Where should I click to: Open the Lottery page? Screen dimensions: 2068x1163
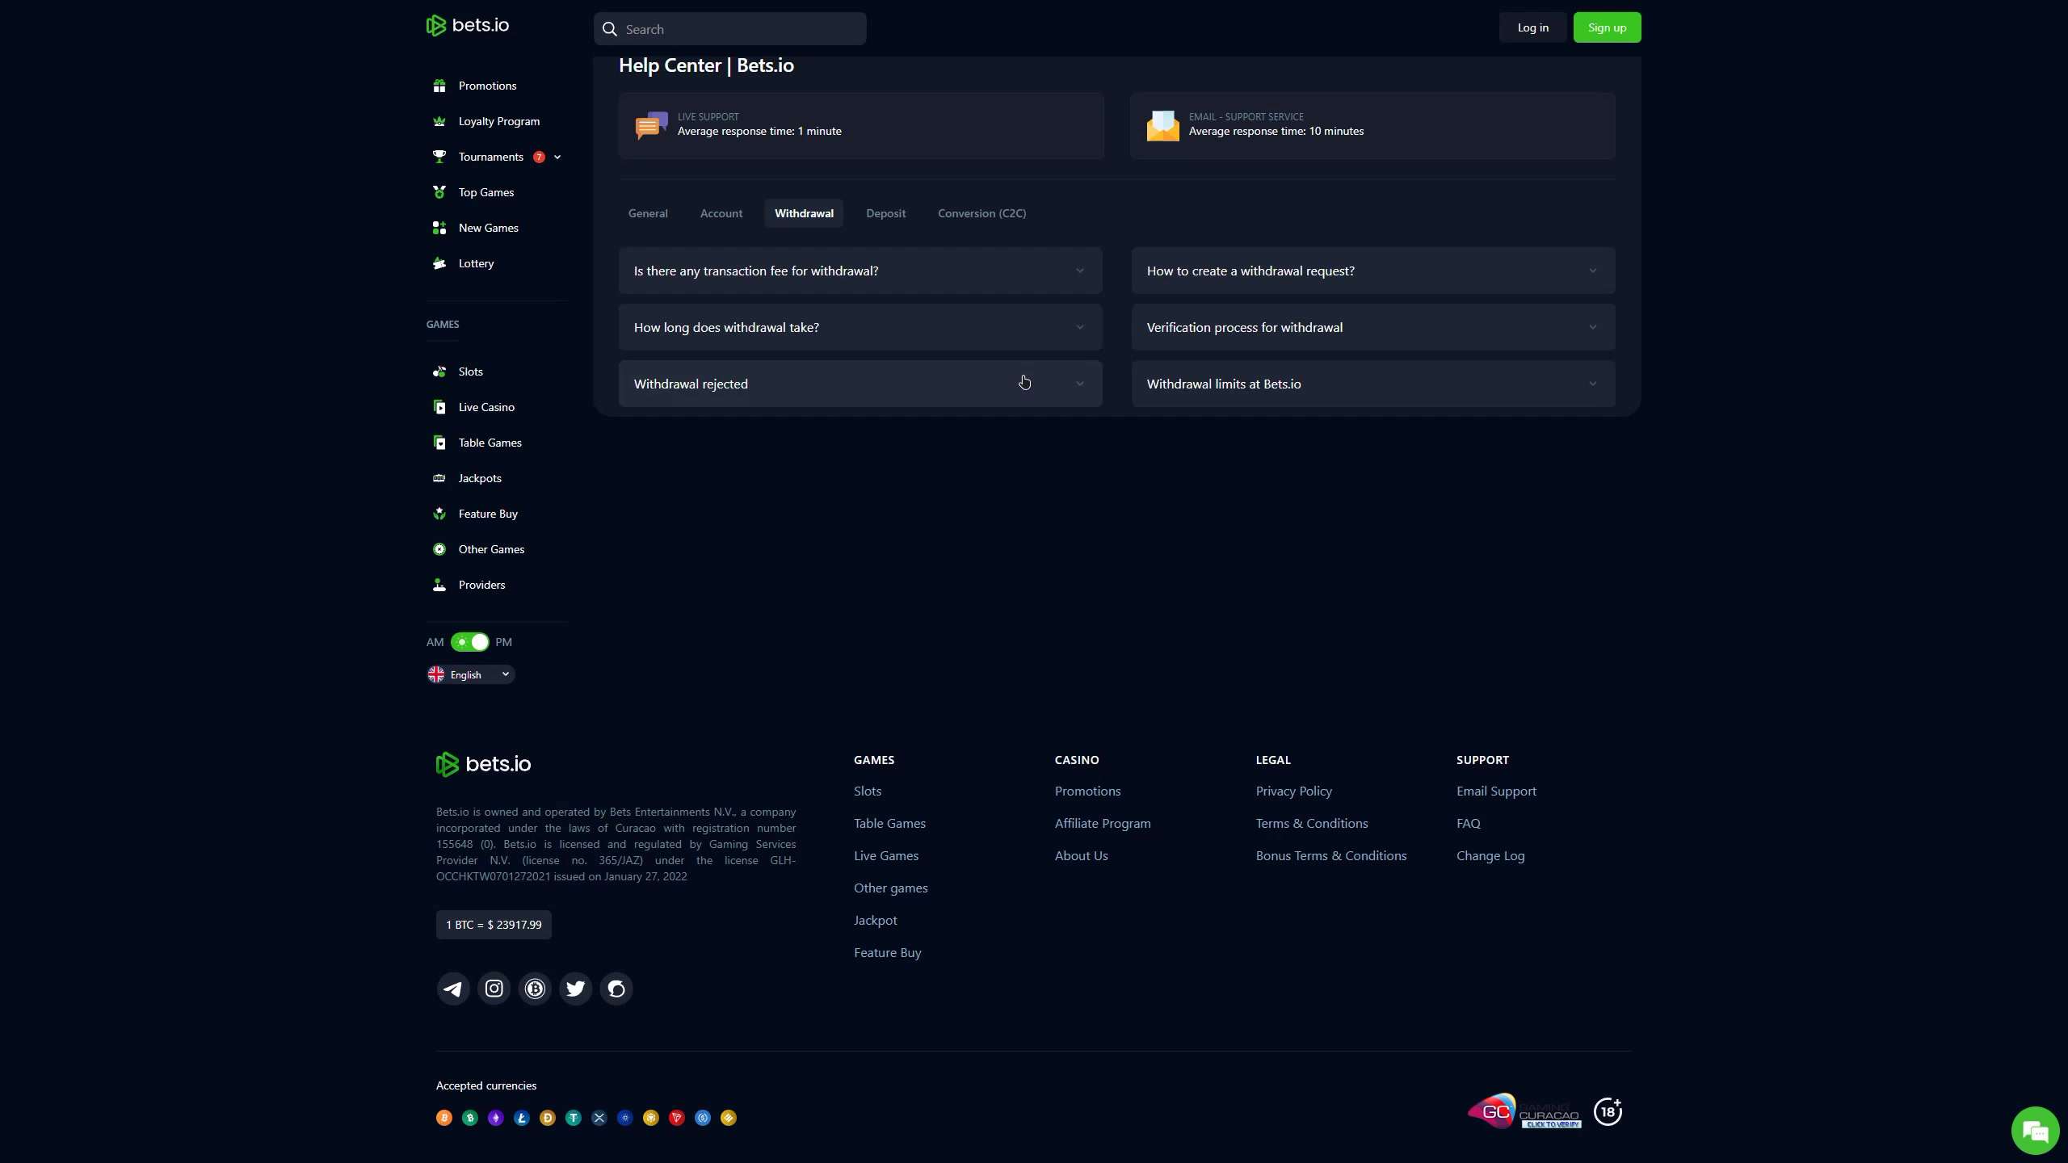coord(476,263)
